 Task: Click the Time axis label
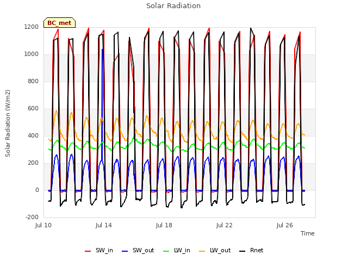click(x=307, y=233)
